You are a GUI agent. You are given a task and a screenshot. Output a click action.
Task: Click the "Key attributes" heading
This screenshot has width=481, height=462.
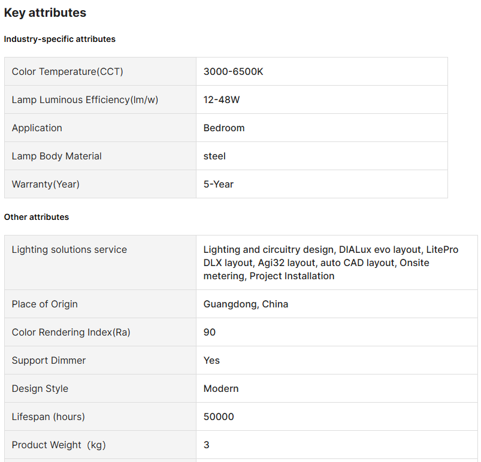[45, 13]
